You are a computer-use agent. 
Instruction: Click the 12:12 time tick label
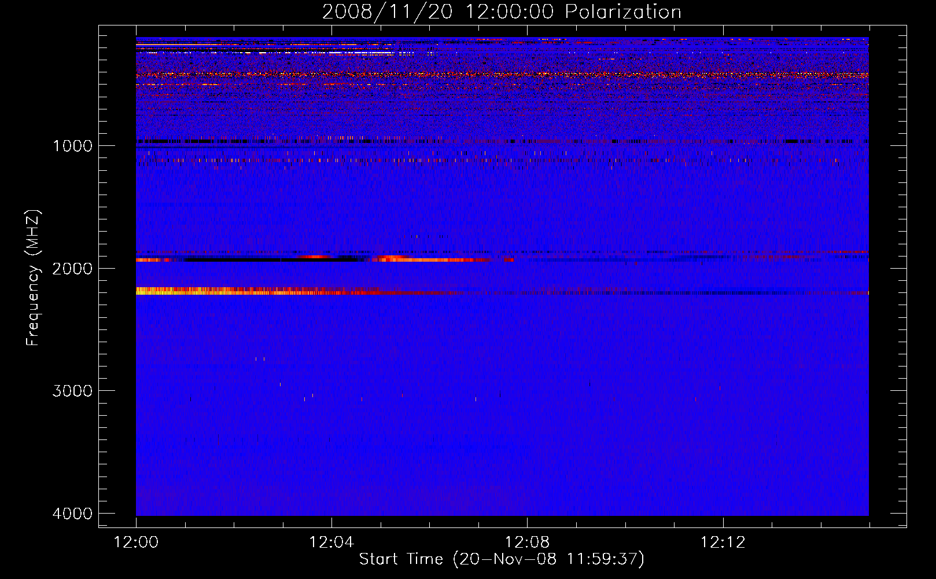click(723, 543)
